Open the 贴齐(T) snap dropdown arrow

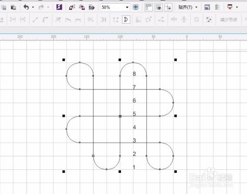click(196, 7)
